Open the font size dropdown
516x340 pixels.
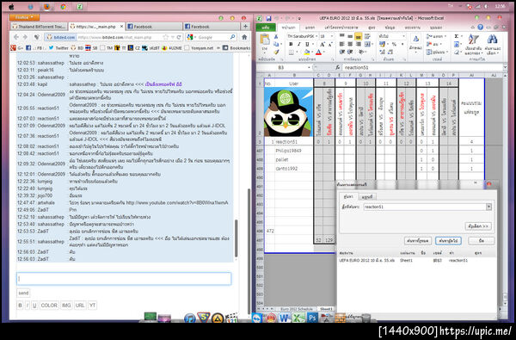[332, 36]
